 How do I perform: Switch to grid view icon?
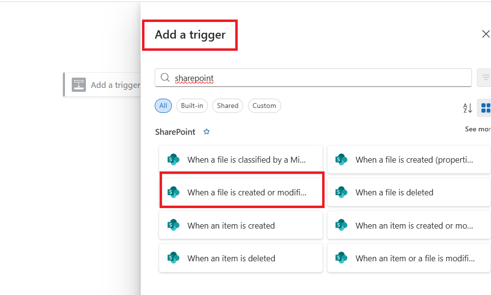click(x=485, y=108)
